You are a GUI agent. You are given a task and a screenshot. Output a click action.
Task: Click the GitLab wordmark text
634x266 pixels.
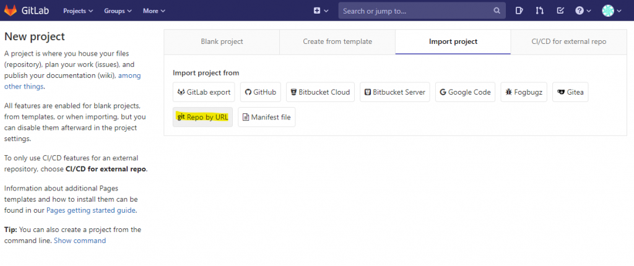tap(35, 11)
